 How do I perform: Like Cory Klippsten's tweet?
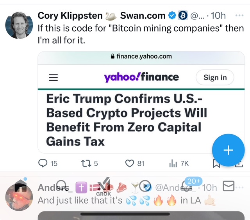[130, 163]
